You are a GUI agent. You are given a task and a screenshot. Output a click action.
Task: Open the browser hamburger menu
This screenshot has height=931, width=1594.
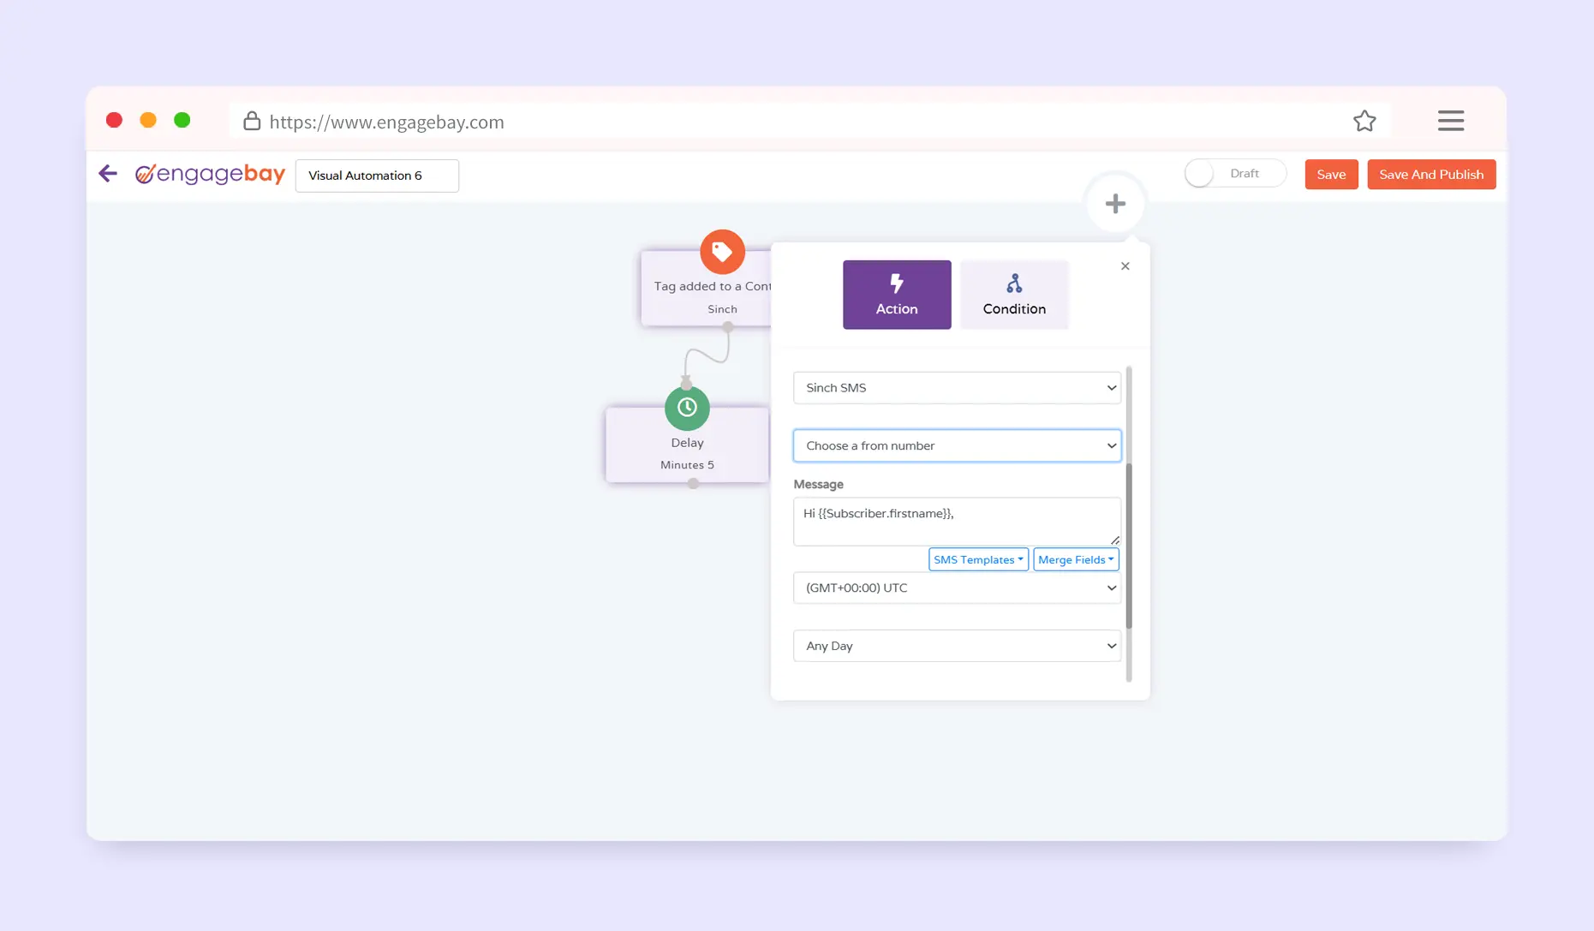tap(1450, 121)
